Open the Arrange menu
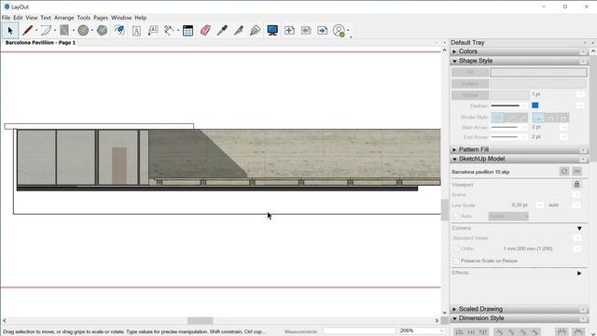The image size is (597, 336). tap(63, 18)
